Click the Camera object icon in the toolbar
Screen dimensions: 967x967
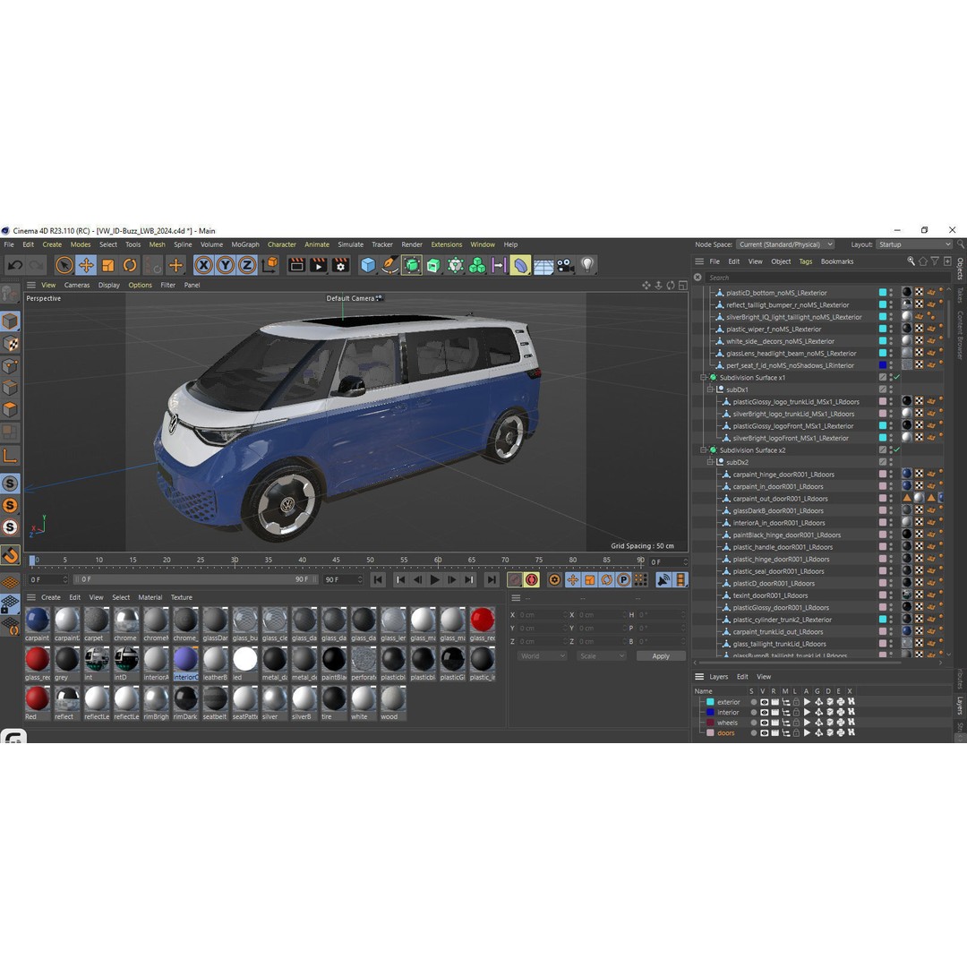coord(564,265)
